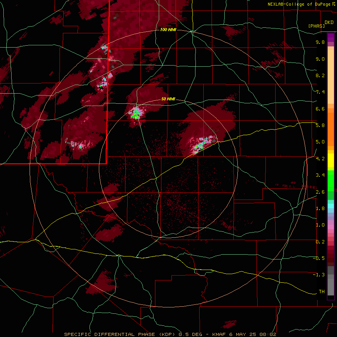
Task: Click the Specific Differential Phase KMAF caption
Action: (170, 334)
